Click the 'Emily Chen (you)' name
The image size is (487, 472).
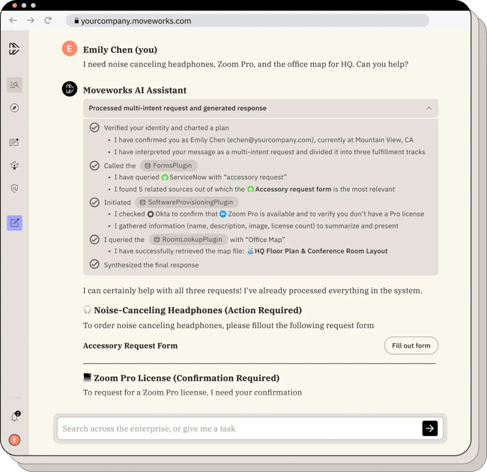(120, 49)
